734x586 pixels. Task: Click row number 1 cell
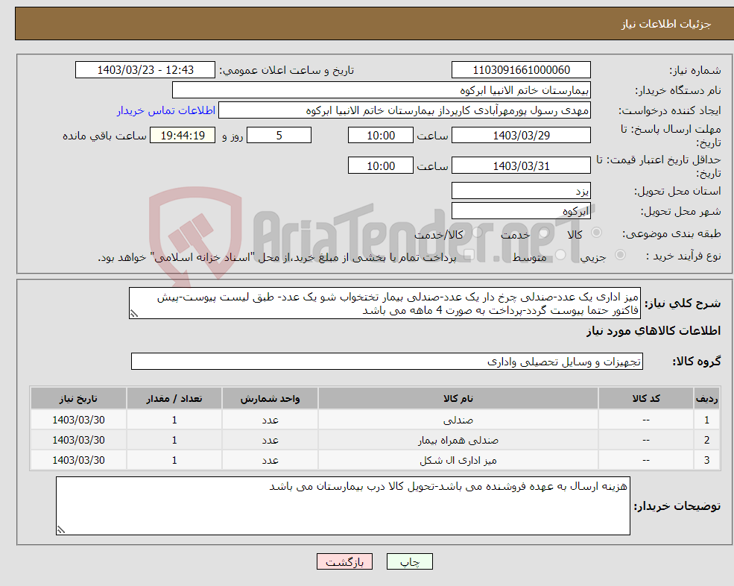click(707, 420)
